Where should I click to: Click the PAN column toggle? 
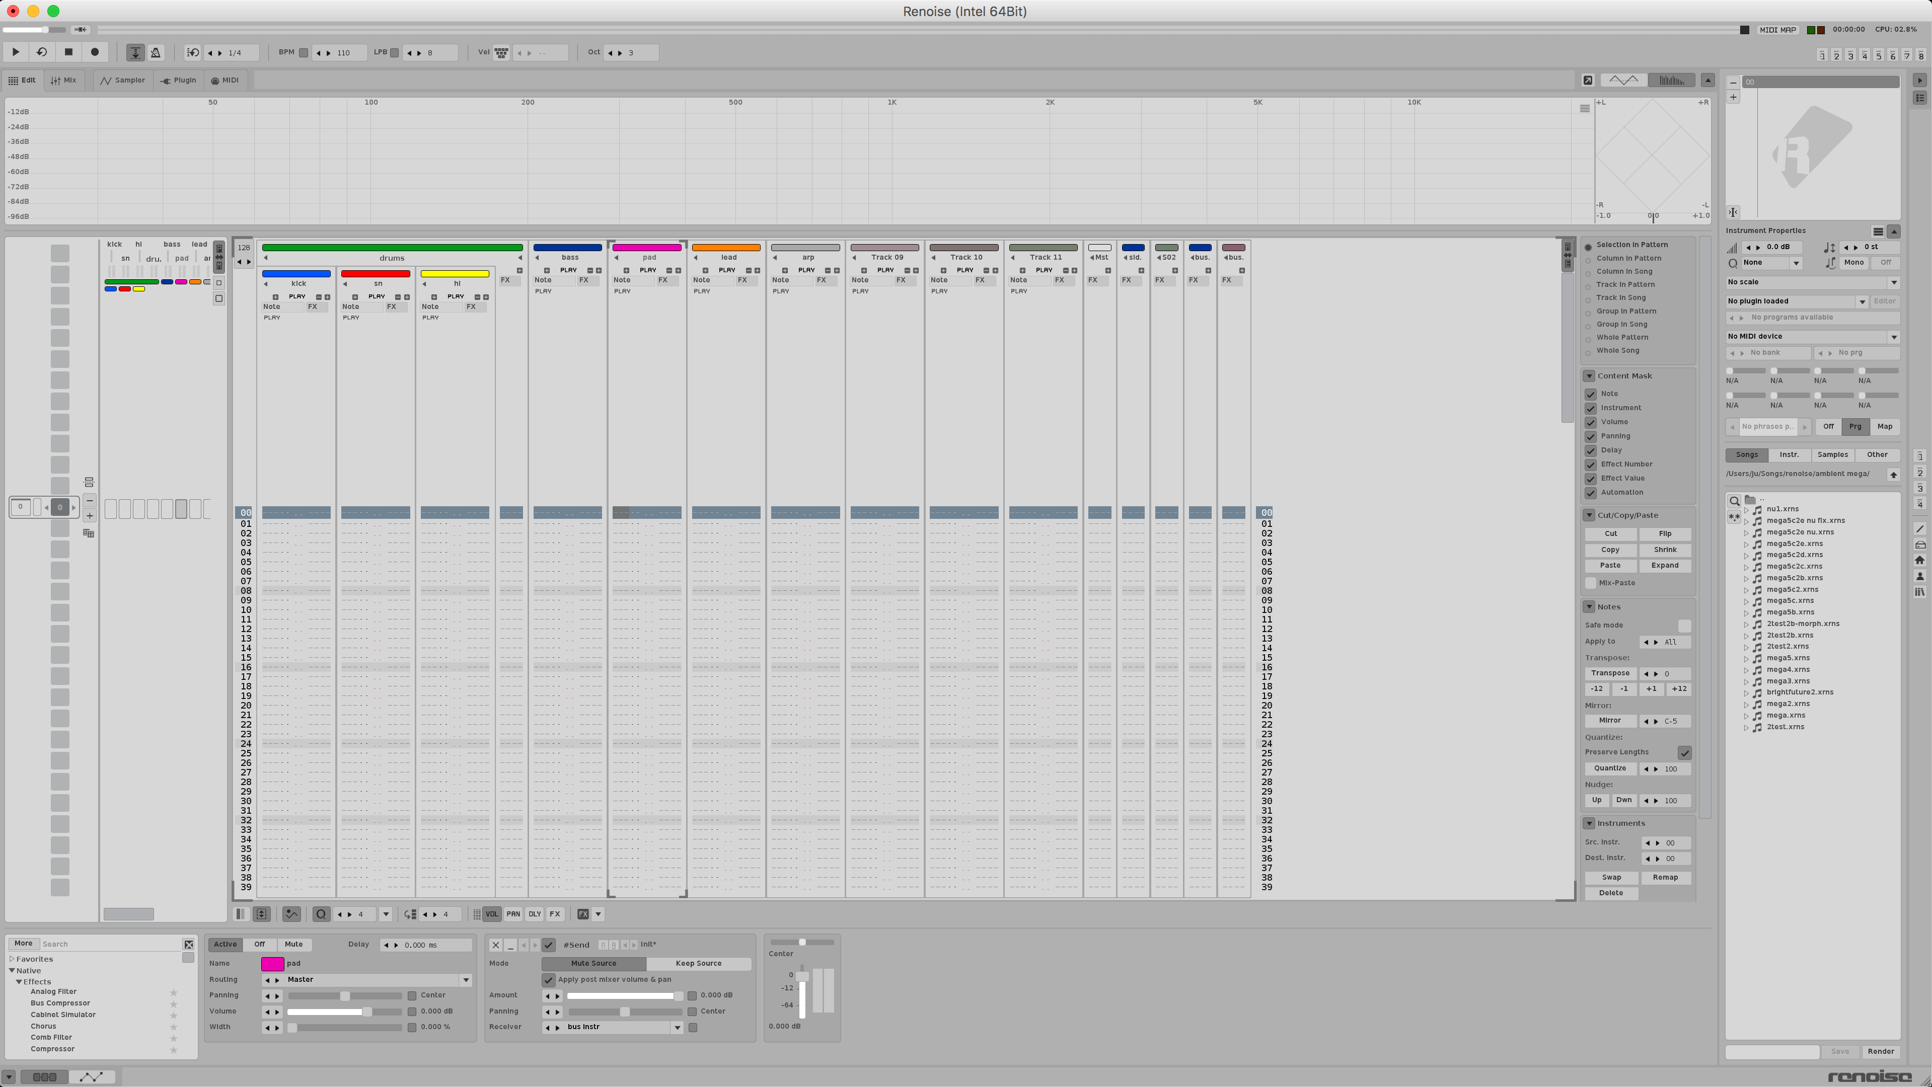tap(513, 914)
